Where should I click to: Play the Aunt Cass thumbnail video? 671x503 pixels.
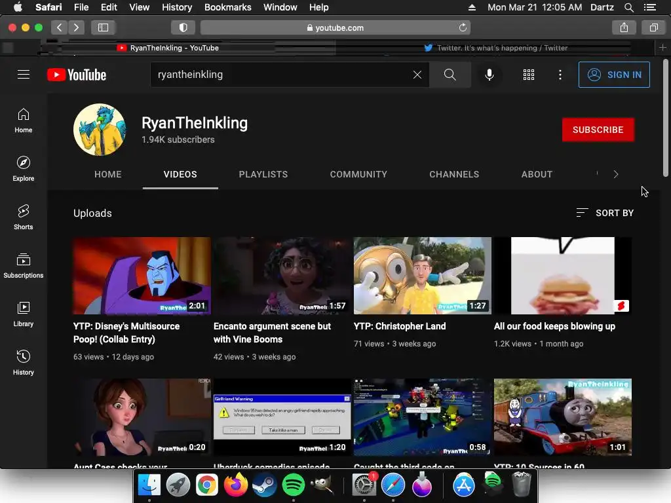point(142,417)
